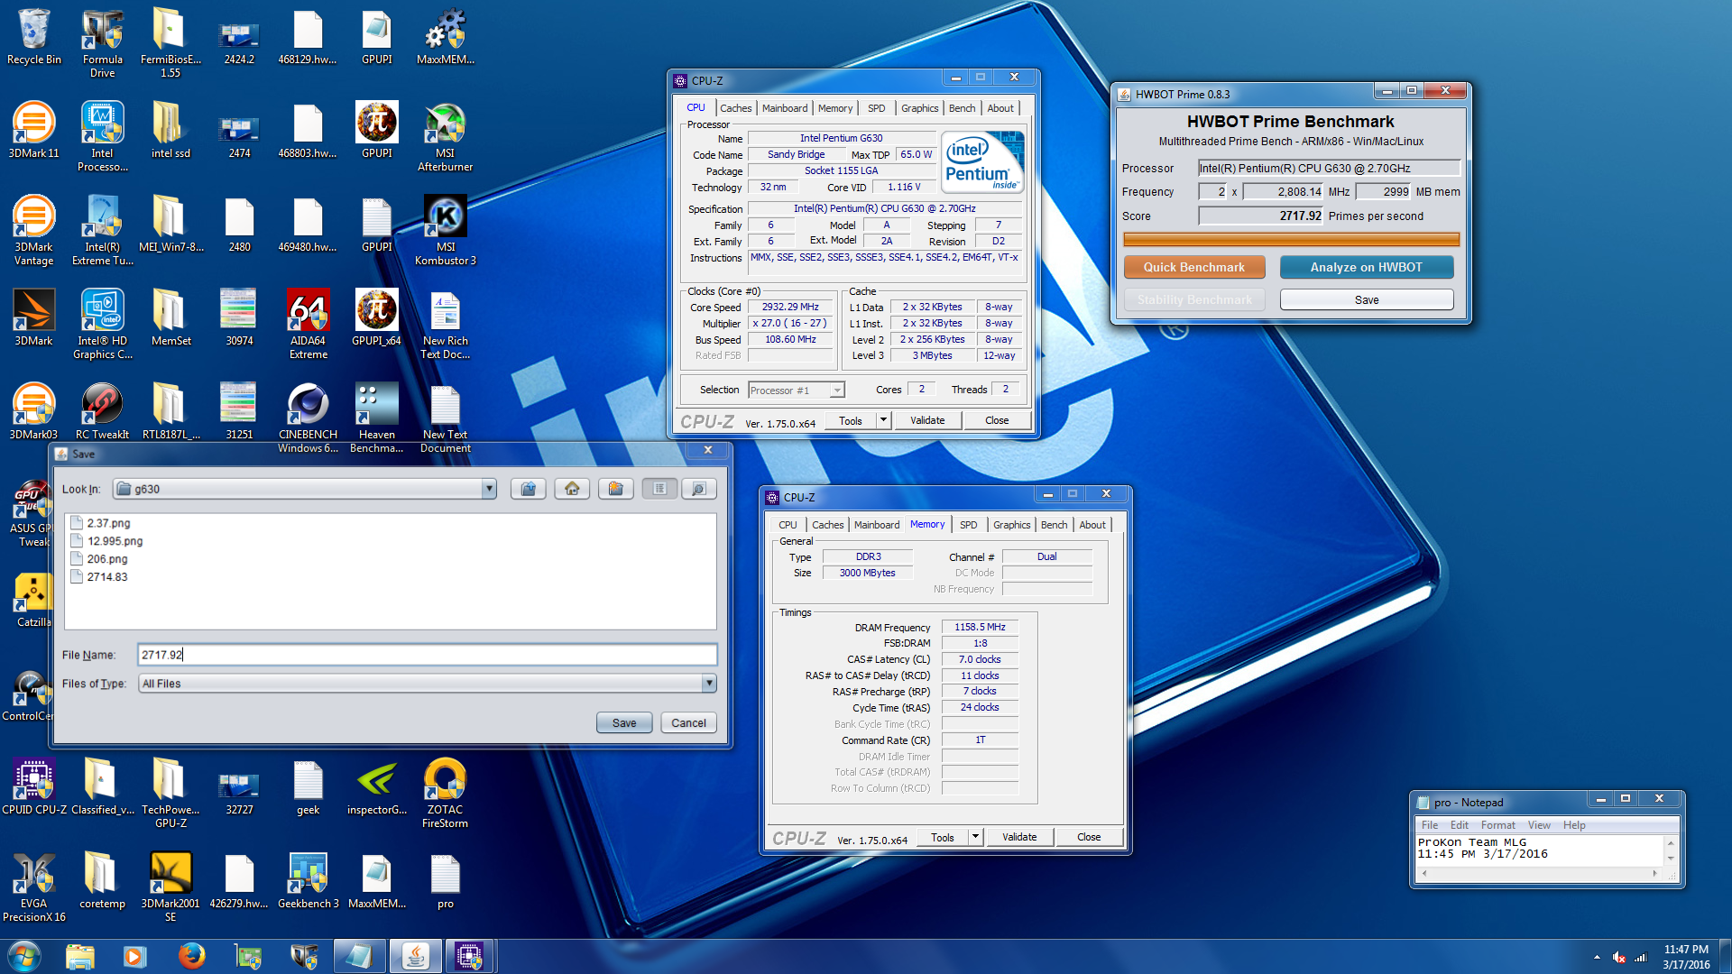Viewport: 1732px width, 974px height.
Task: Expand Files of Type dropdown
Action: click(709, 684)
